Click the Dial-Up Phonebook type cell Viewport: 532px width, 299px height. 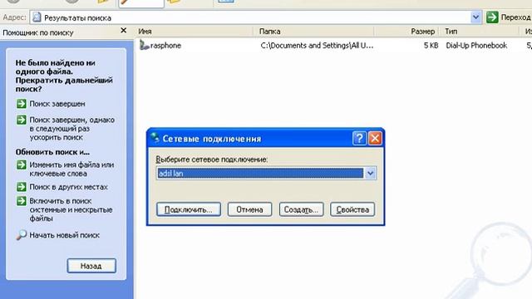476,46
